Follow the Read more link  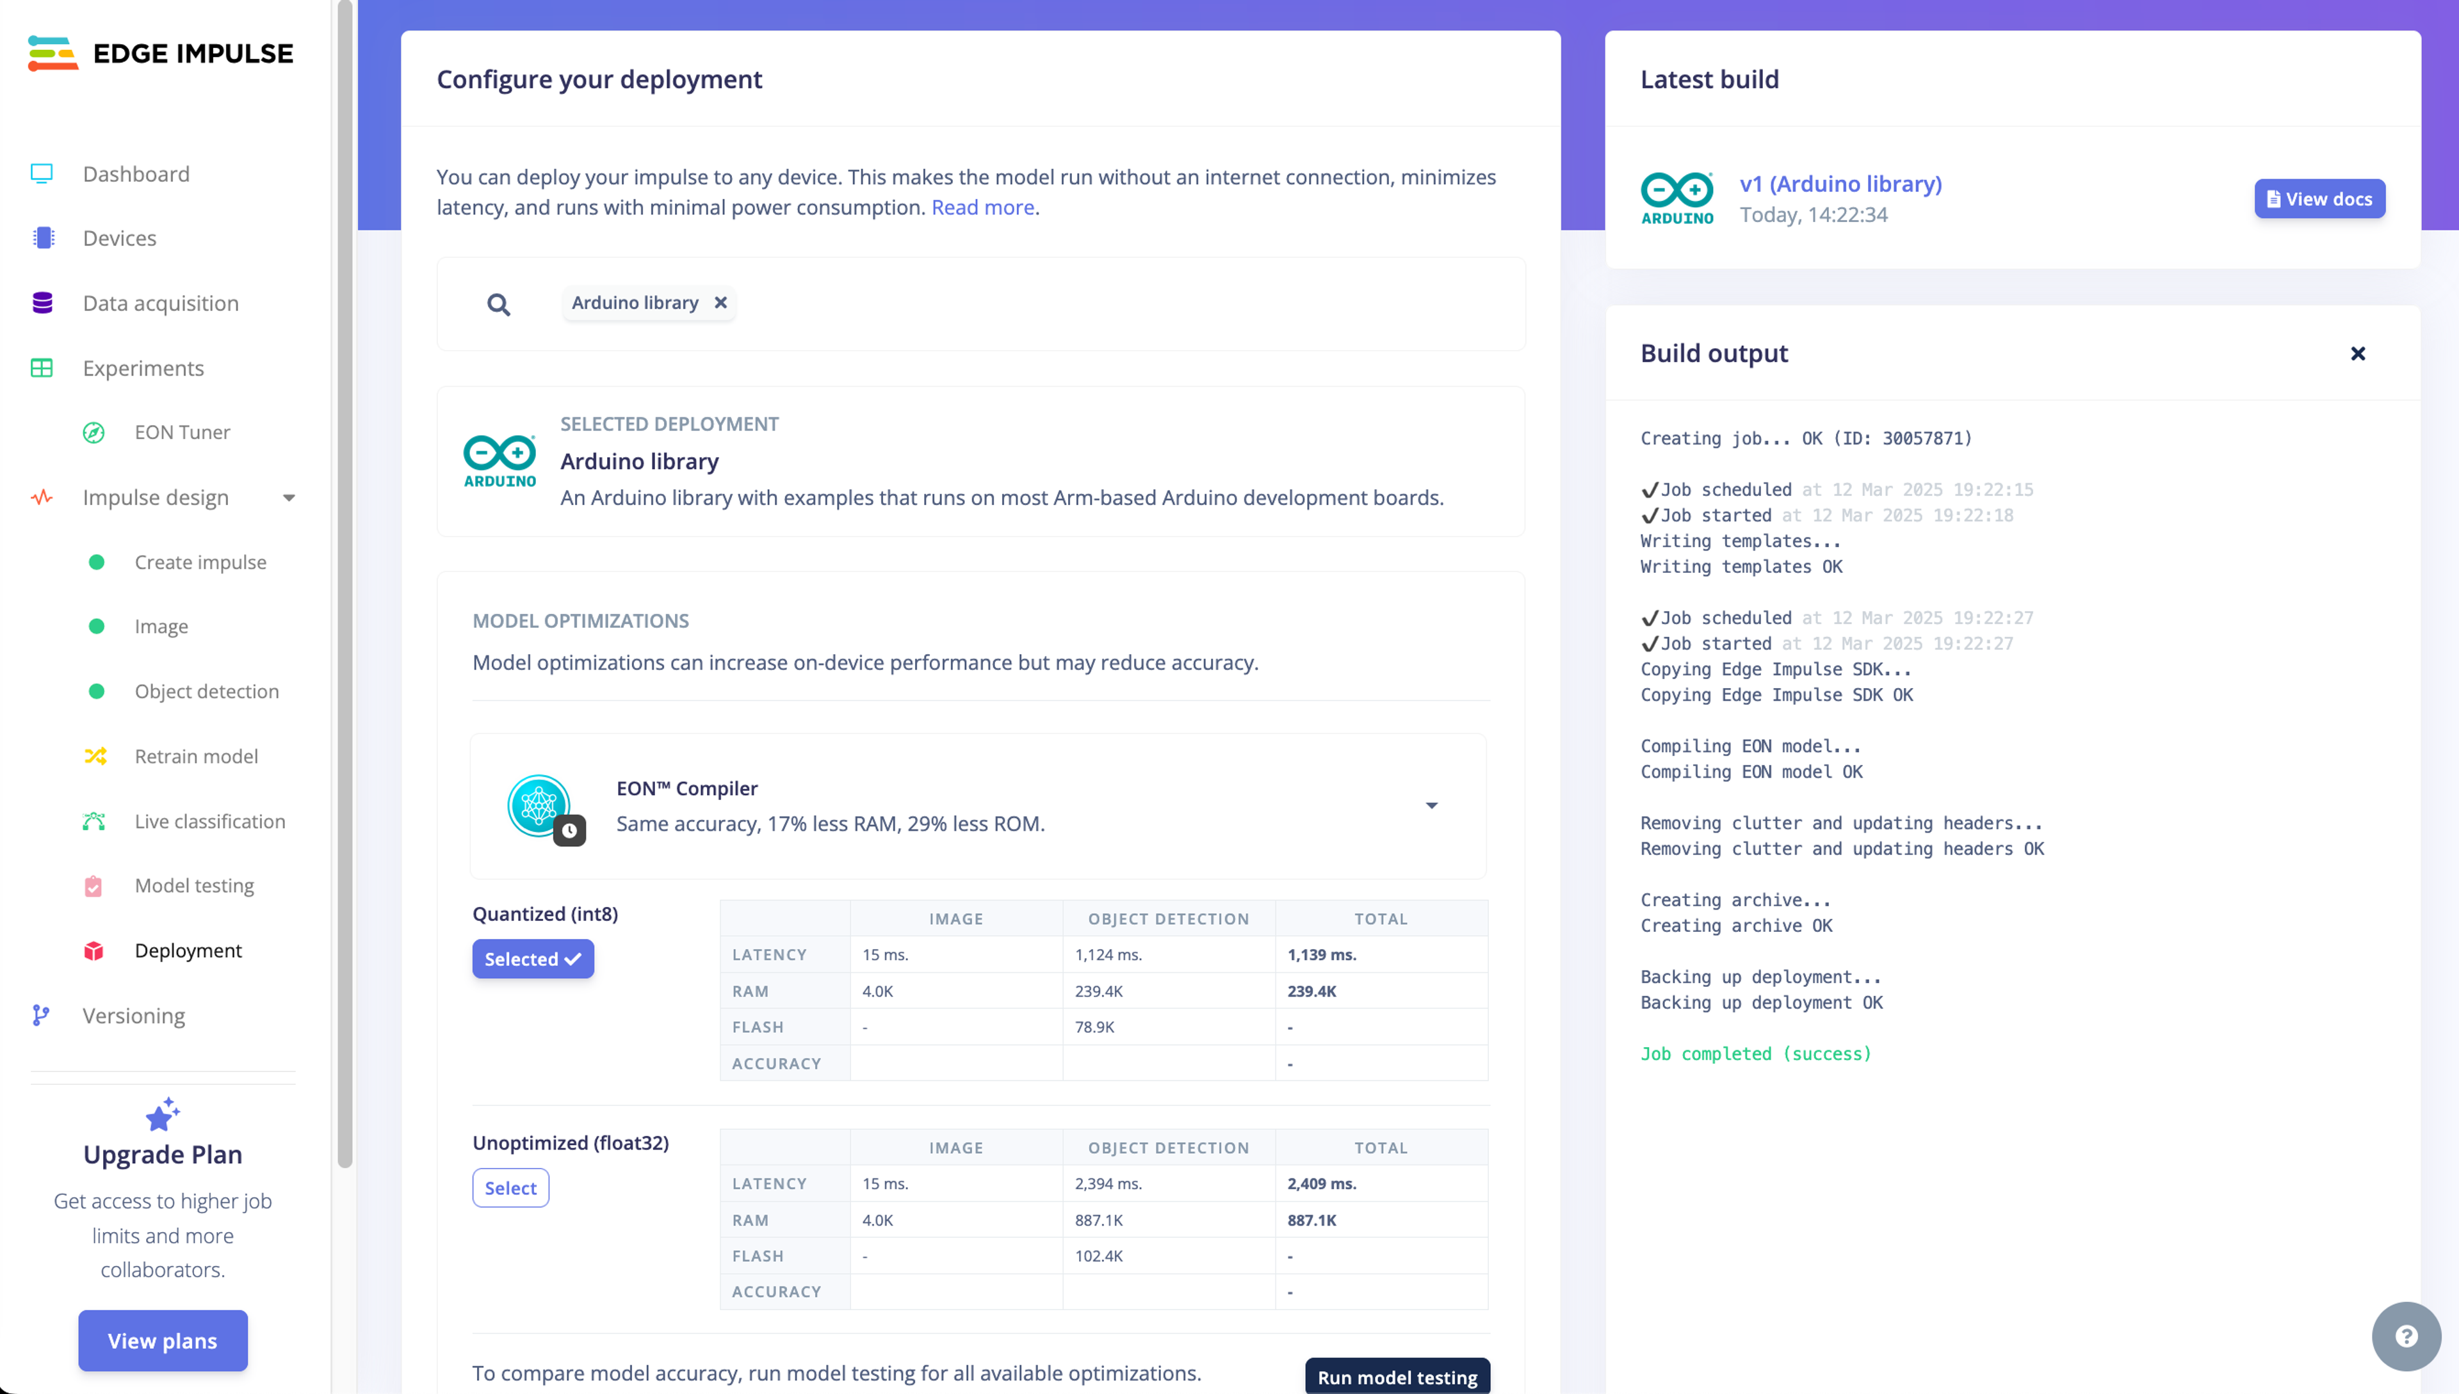pyautogui.click(x=982, y=208)
